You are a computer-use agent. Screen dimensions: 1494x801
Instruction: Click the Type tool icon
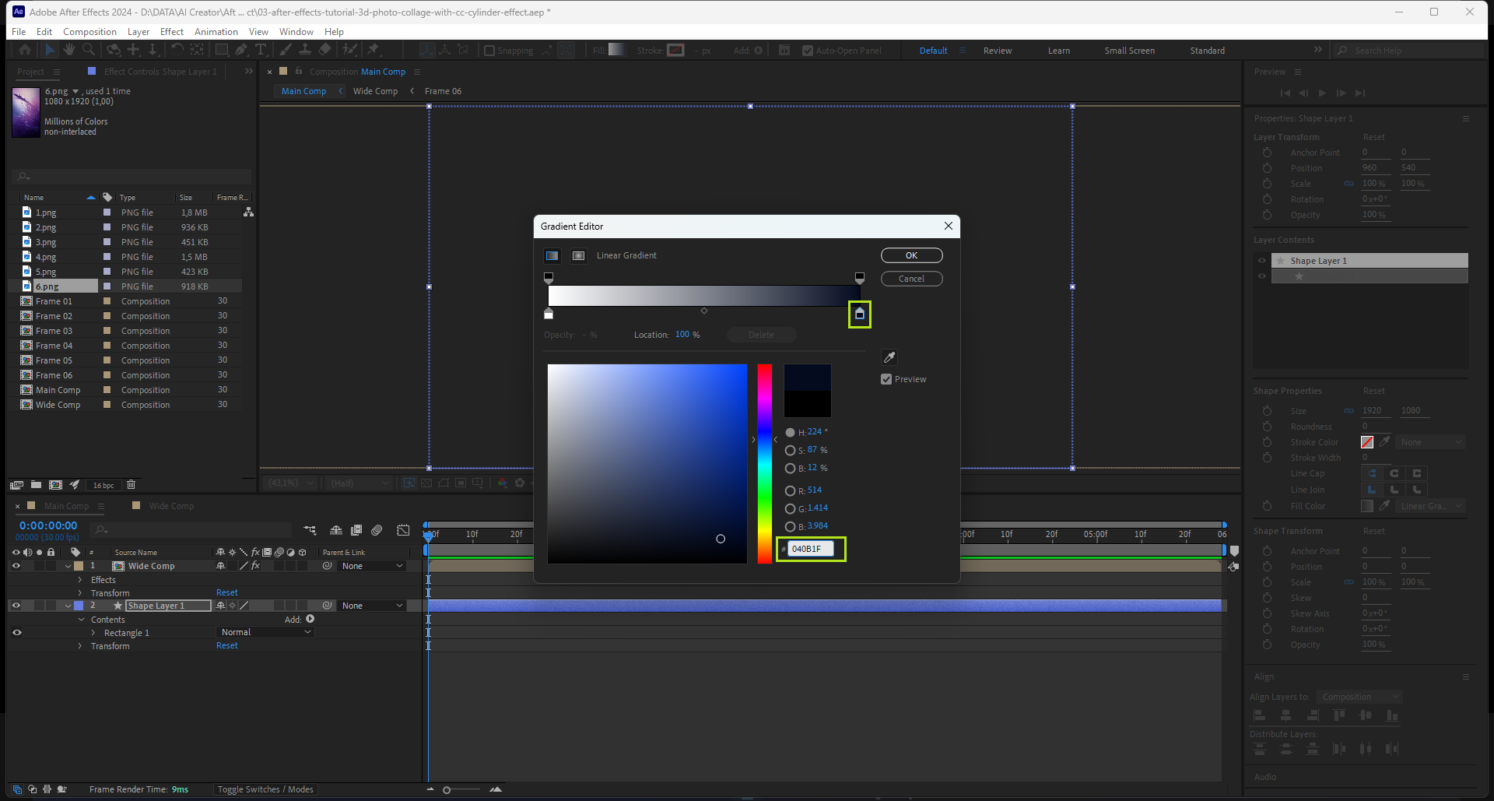point(261,50)
